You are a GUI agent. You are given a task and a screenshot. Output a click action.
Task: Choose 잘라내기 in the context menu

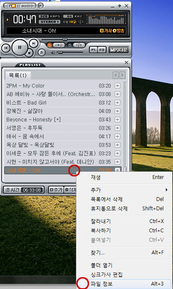124,221
